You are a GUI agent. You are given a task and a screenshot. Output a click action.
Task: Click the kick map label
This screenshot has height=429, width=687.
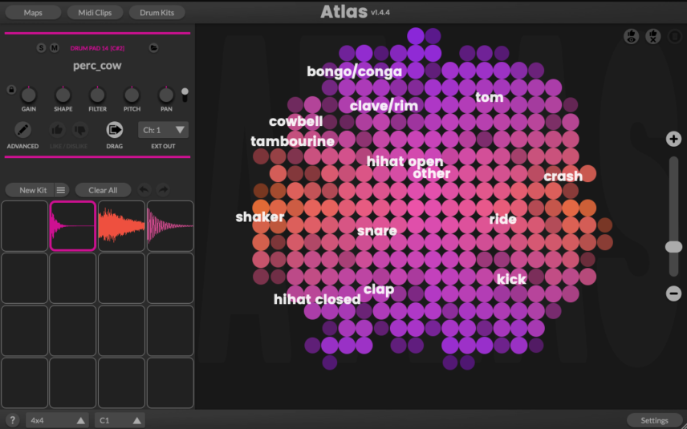pyautogui.click(x=511, y=279)
